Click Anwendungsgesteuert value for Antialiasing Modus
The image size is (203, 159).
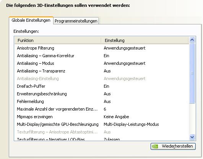click(x=124, y=63)
